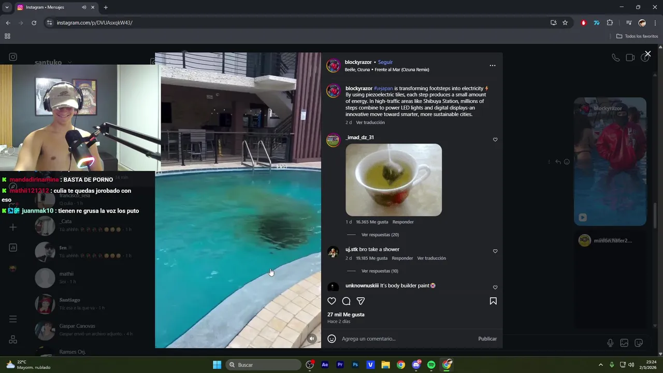Show hidden system tray icons chevron
This screenshot has height=373, width=663.
(601, 365)
